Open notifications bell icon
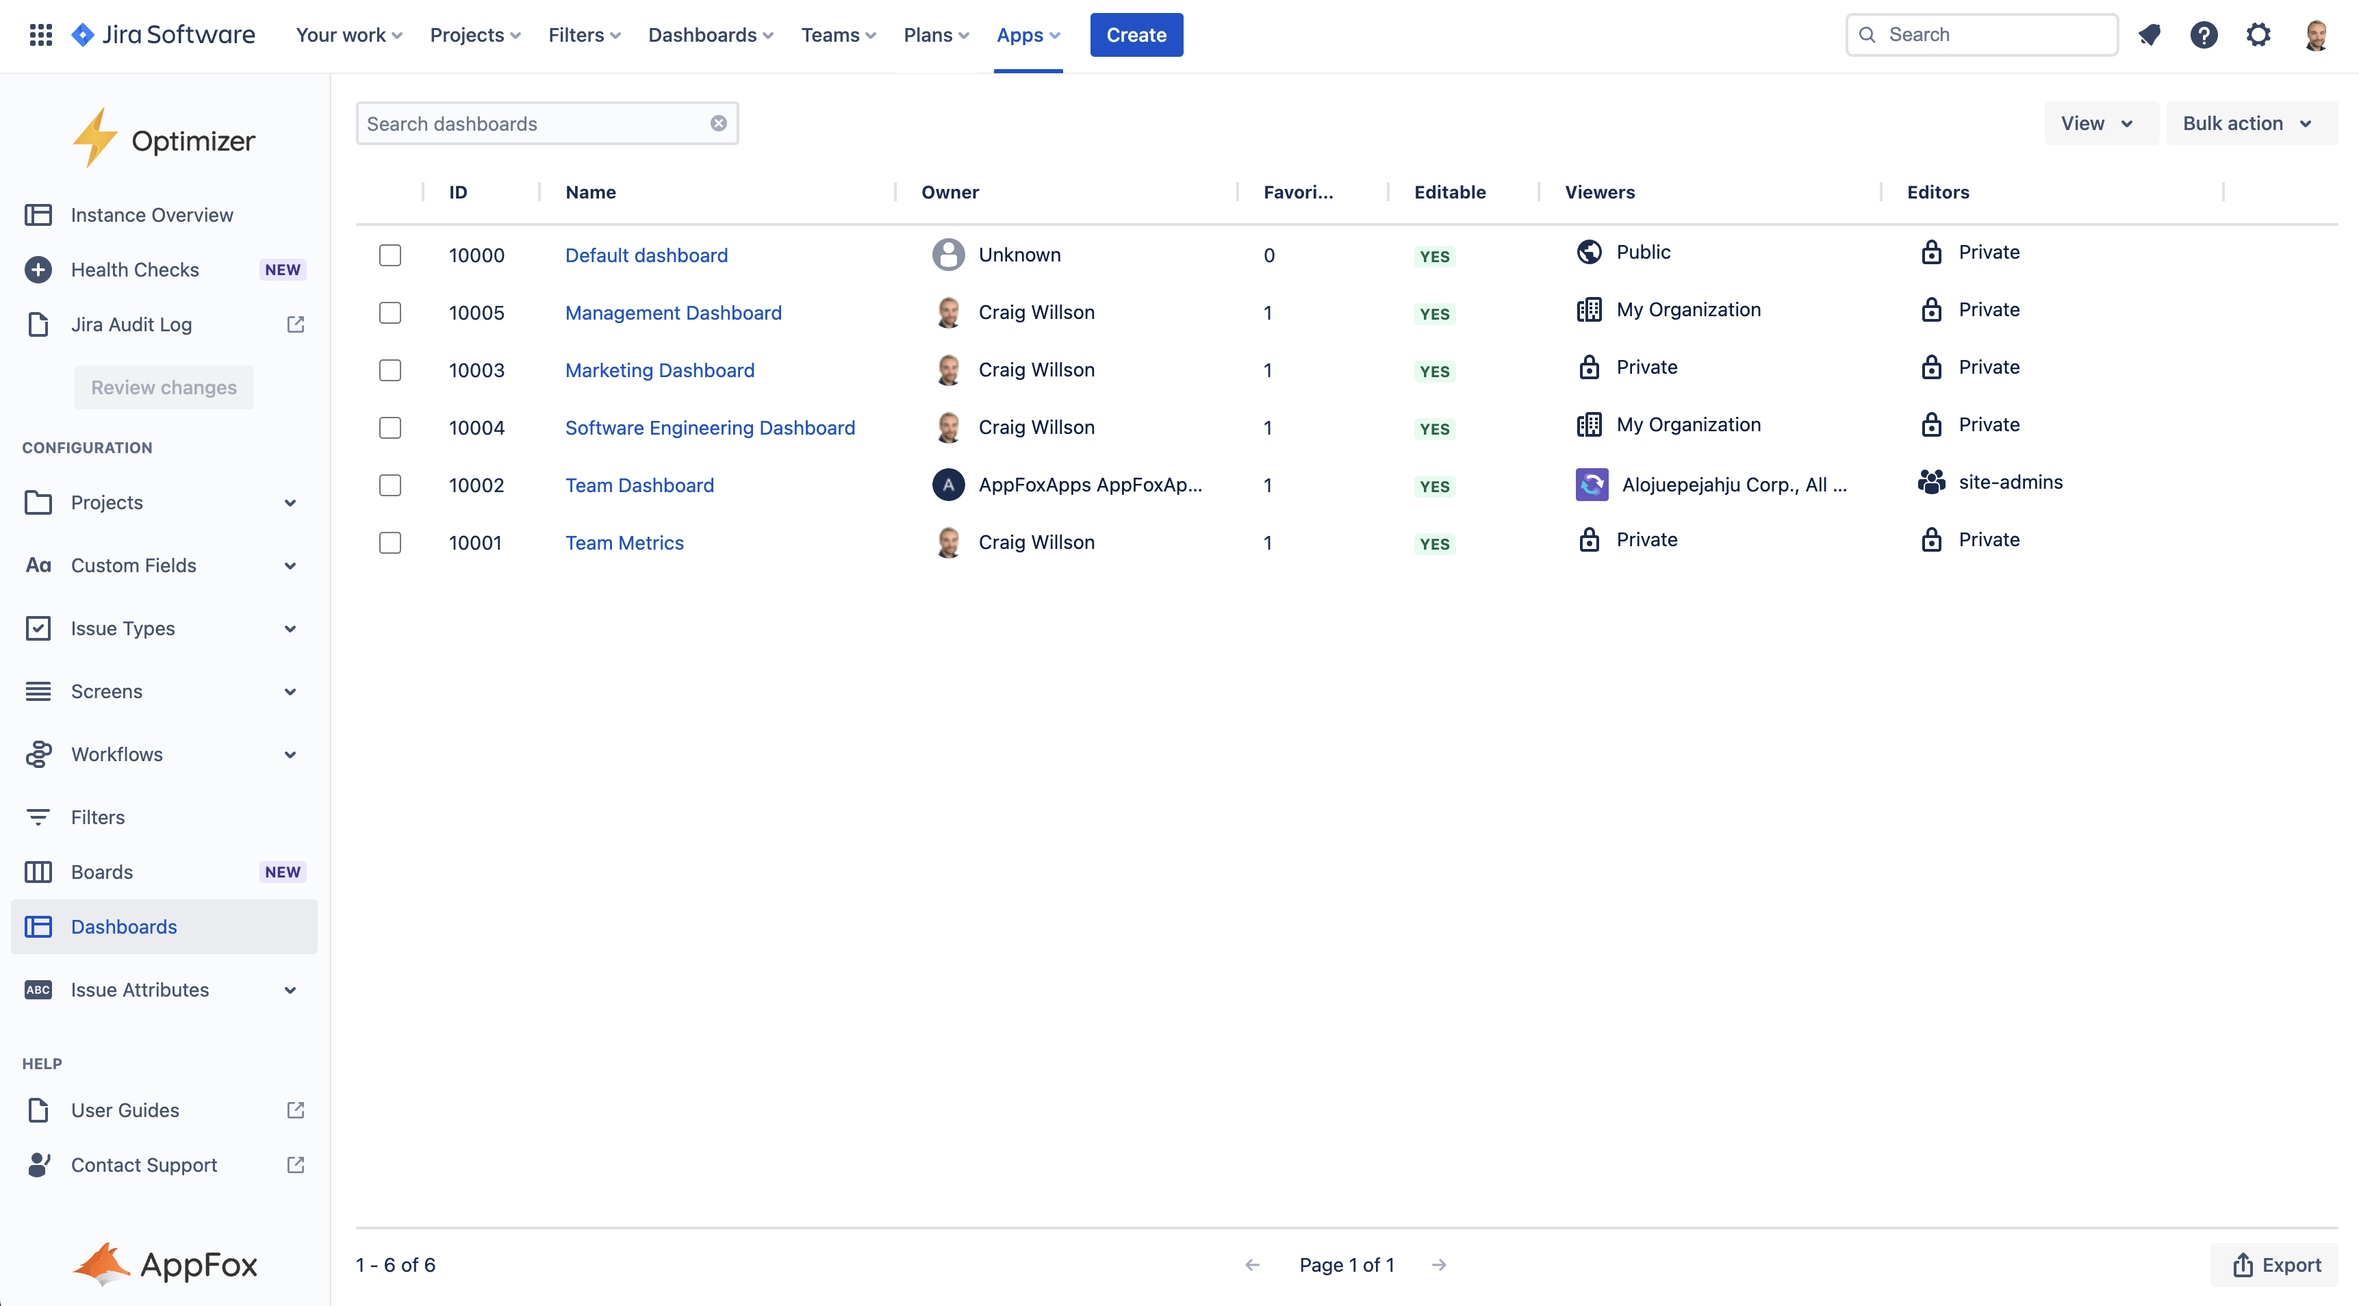Image resolution: width=2359 pixels, height=1306 pixels. point(2150,34)
